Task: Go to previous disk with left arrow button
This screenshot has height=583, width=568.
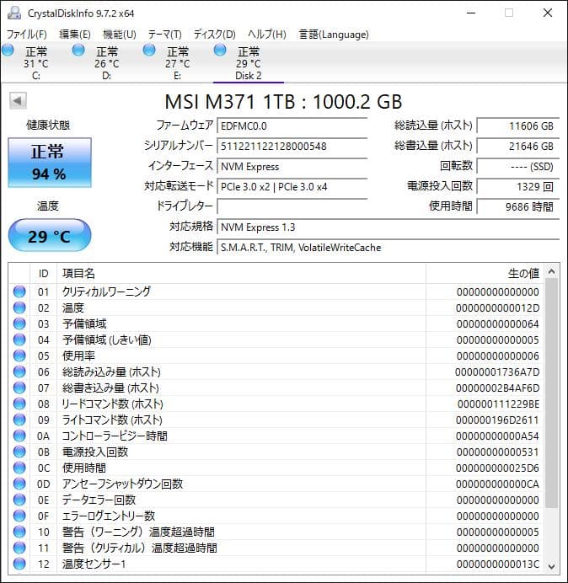Action: click(18, 100)
